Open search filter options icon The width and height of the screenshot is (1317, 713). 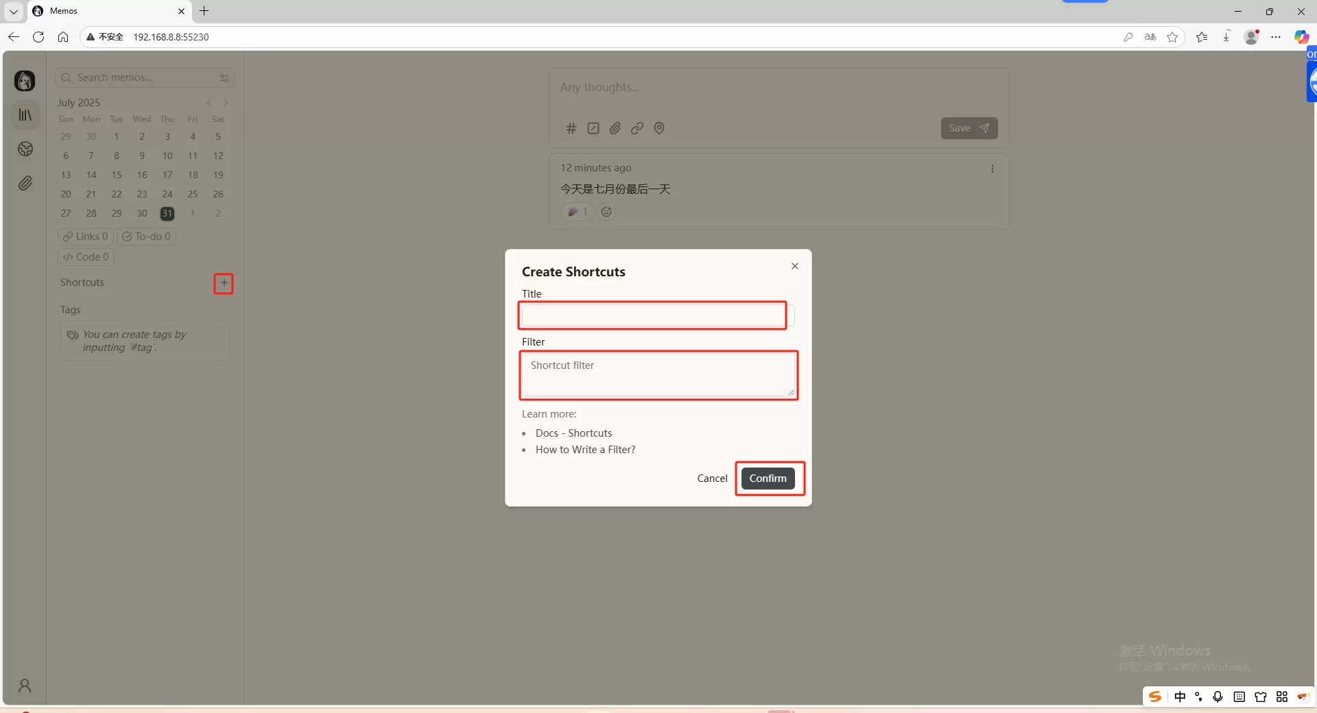(224, 78)
